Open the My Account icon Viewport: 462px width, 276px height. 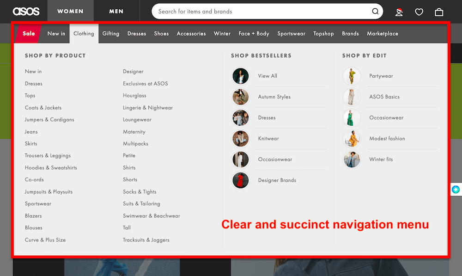(399, 12)
